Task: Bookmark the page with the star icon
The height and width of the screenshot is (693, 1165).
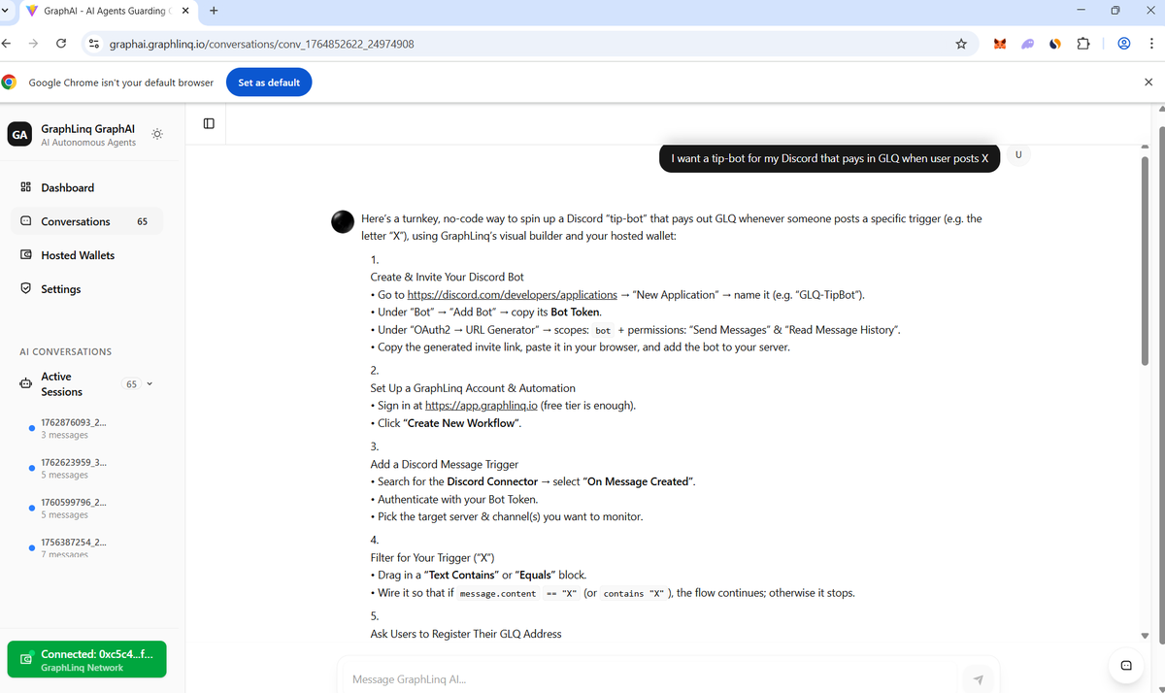Action: [960, 43]
